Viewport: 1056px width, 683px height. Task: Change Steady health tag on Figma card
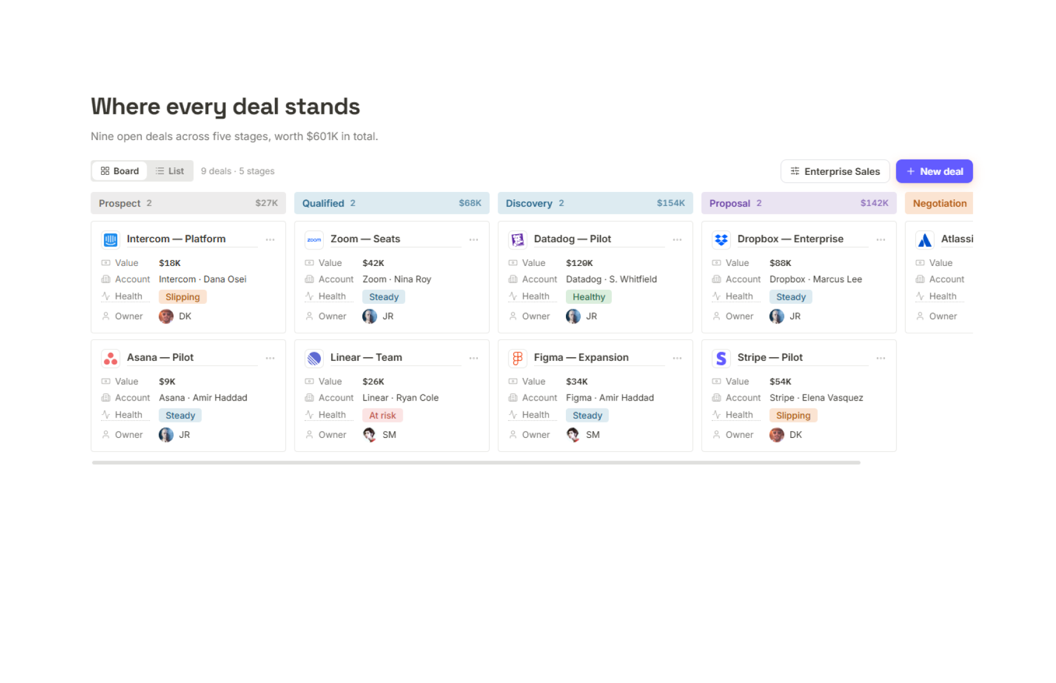(x=587, y=416)
